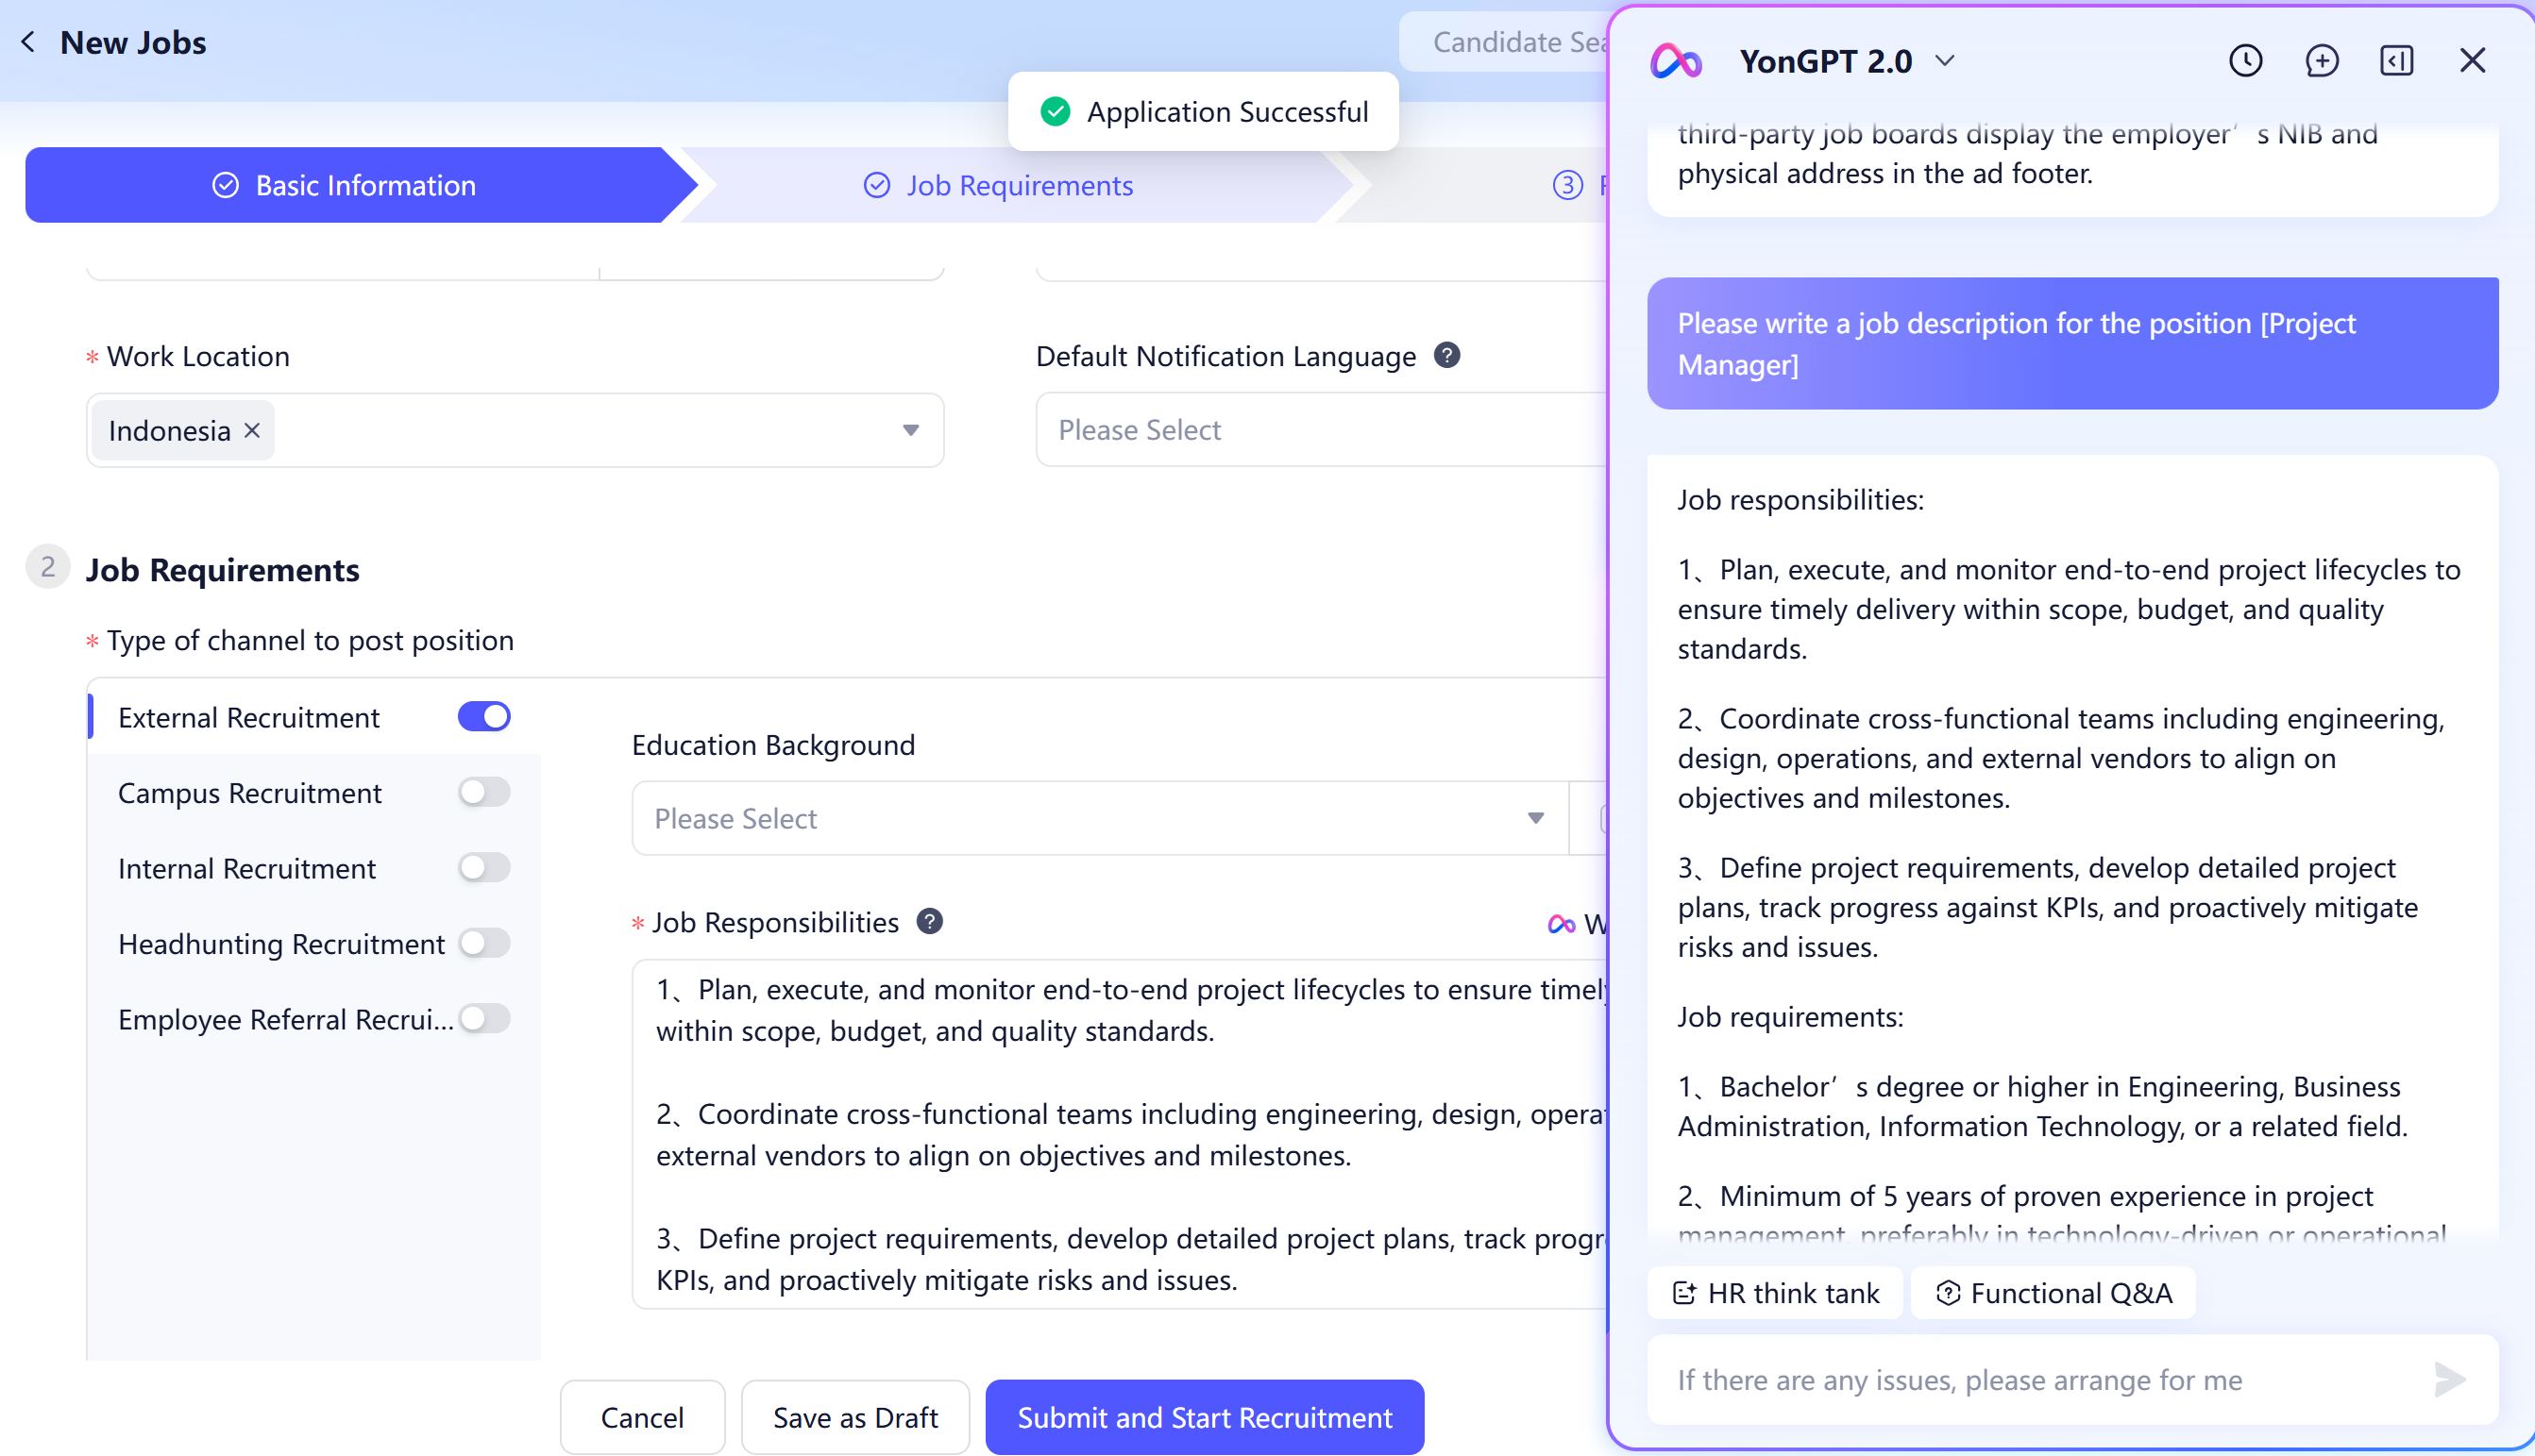
Task: Collapse YonGPT side panel icon
Action: 2396,61
